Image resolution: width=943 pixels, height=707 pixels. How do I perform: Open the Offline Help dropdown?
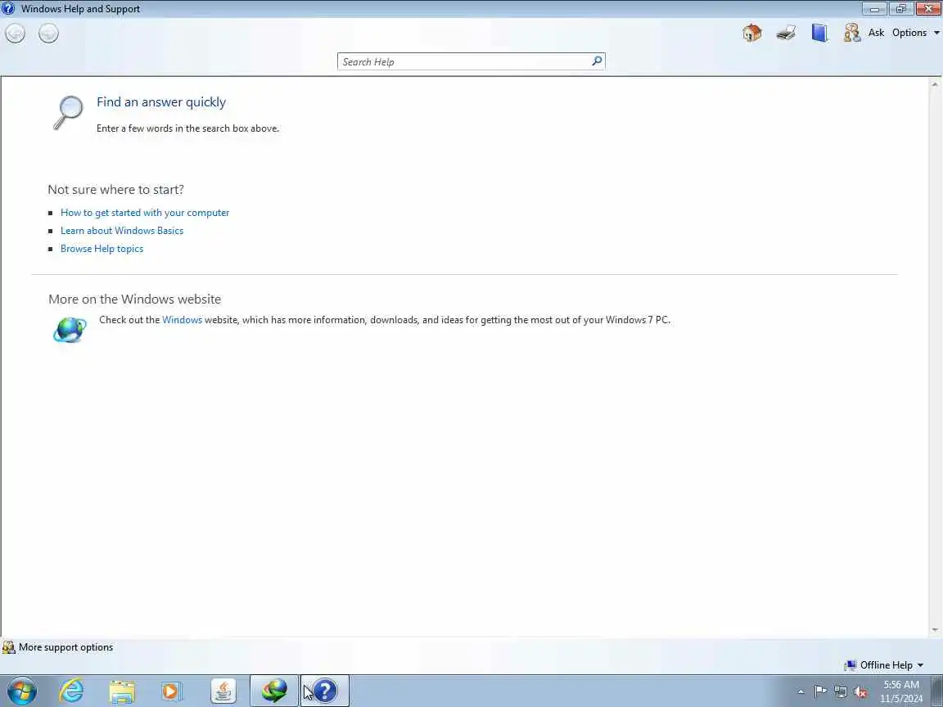coord(884,665)
